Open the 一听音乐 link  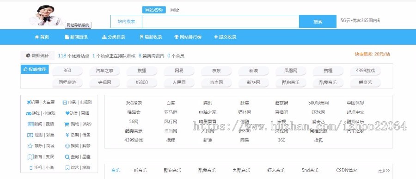[x=138, y=170]
